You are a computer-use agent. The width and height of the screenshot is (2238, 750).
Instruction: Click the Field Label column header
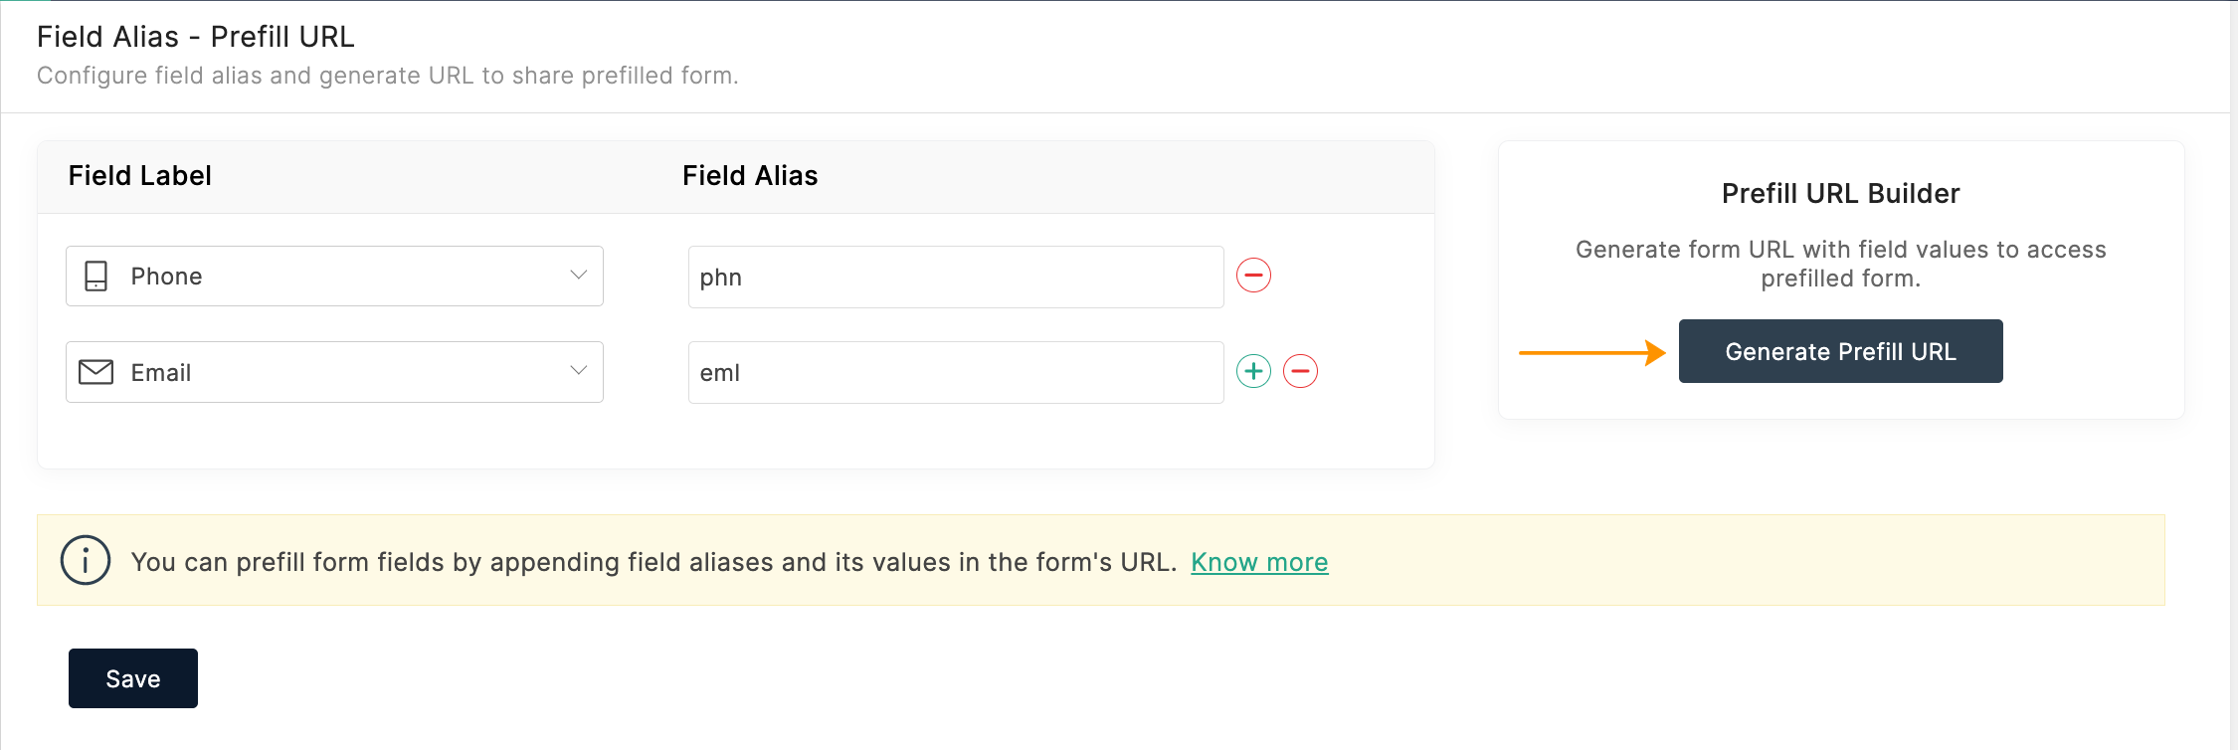point(140,176)
